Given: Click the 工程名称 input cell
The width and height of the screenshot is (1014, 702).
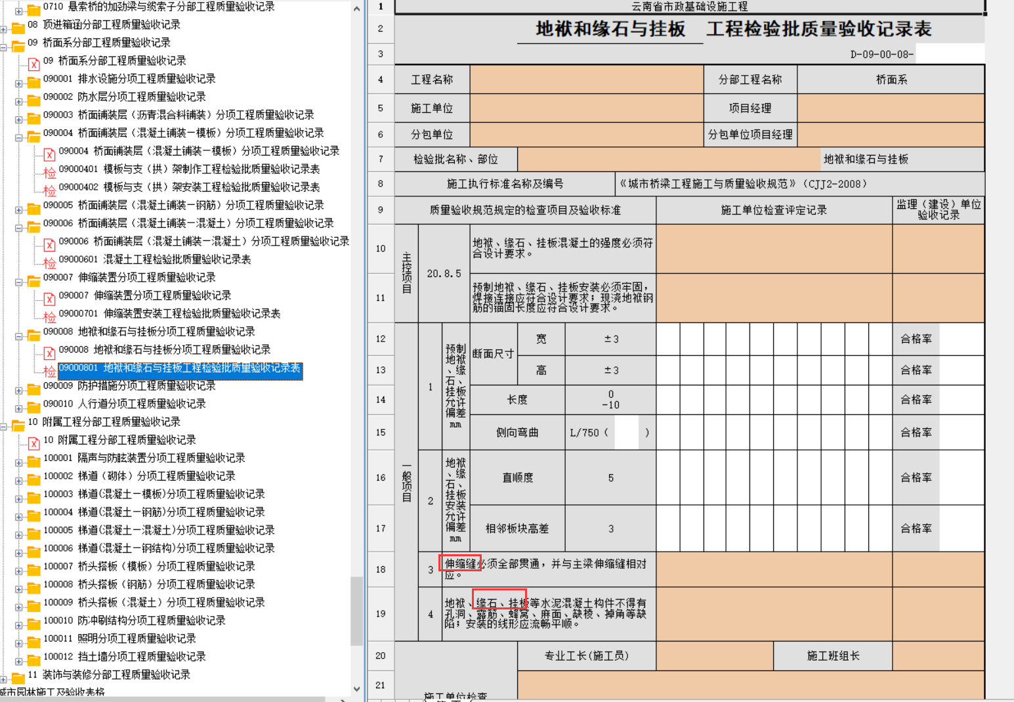Looking at the screenshot, I should coord(587,79).
